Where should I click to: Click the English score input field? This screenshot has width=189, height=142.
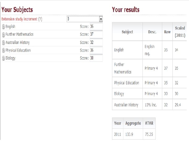(x=96, y=26)
